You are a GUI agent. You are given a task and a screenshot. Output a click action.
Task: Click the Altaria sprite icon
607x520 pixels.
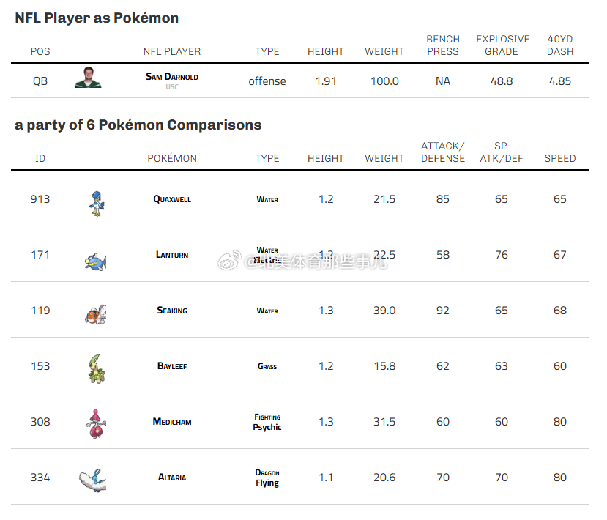(93, 480)
